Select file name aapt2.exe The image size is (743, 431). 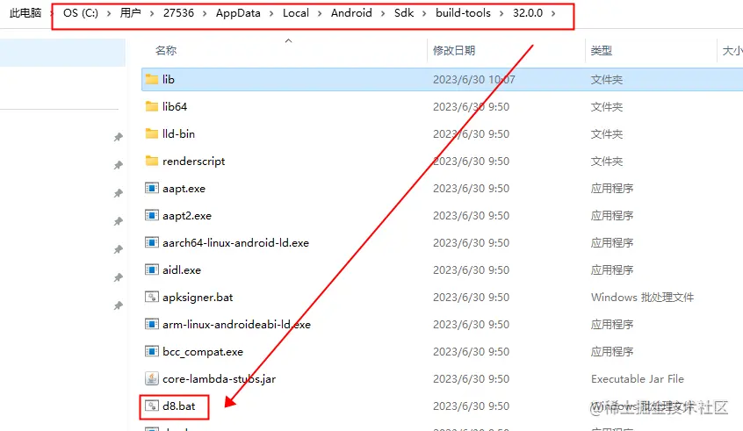point(187,216)
